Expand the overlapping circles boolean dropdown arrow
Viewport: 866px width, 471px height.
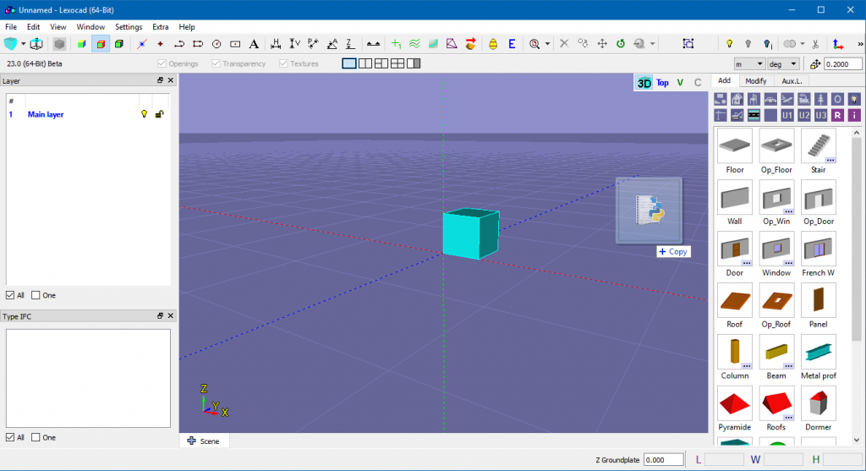point(802,44)
